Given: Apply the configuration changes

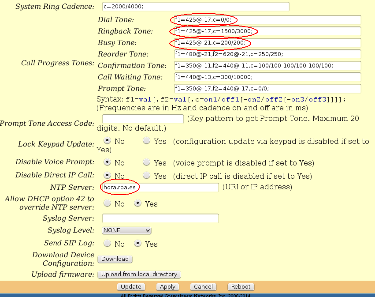Looking at the screenshot, I should click(167, 286).
